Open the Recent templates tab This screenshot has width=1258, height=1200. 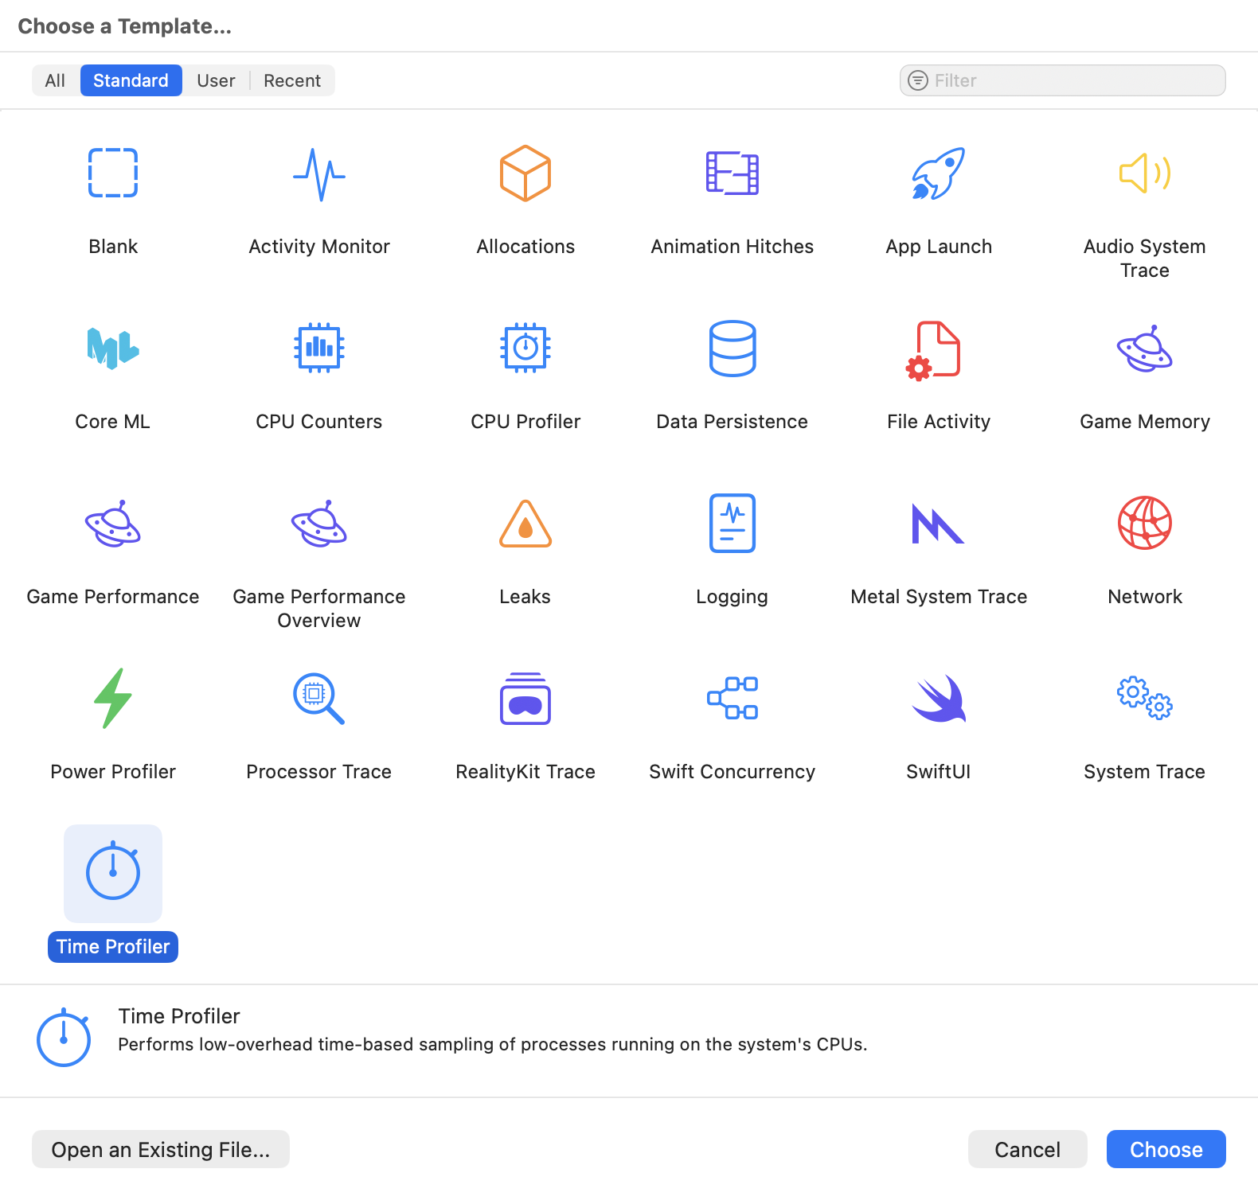[x=292, y=80]
